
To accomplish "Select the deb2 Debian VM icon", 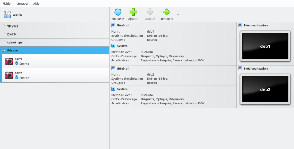I will 9,75.
